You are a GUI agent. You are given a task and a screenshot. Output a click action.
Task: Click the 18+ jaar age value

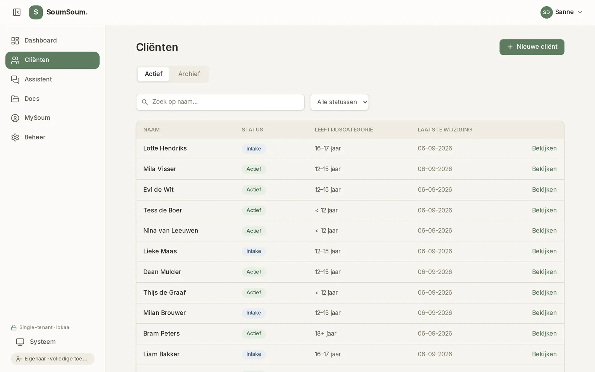coord(326,334)
